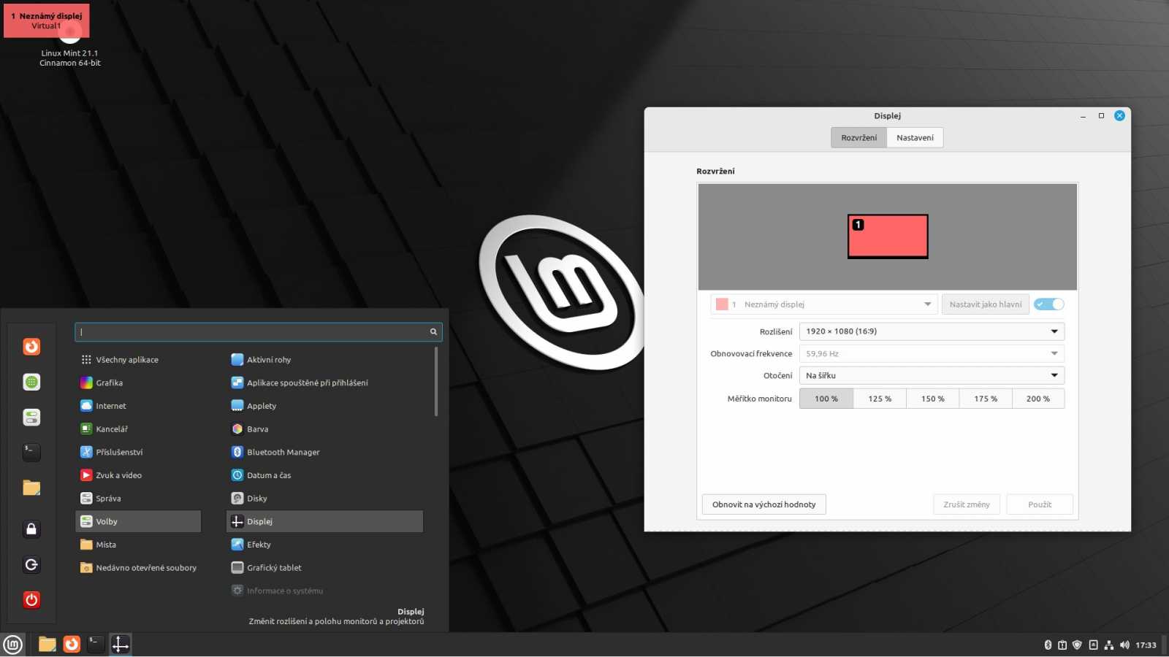
Task: Open Aplikace spouštěné při přihlášení entry
Action: click(325, 383)
